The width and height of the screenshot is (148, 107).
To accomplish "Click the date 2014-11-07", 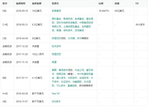I will (x=22, y=102).
